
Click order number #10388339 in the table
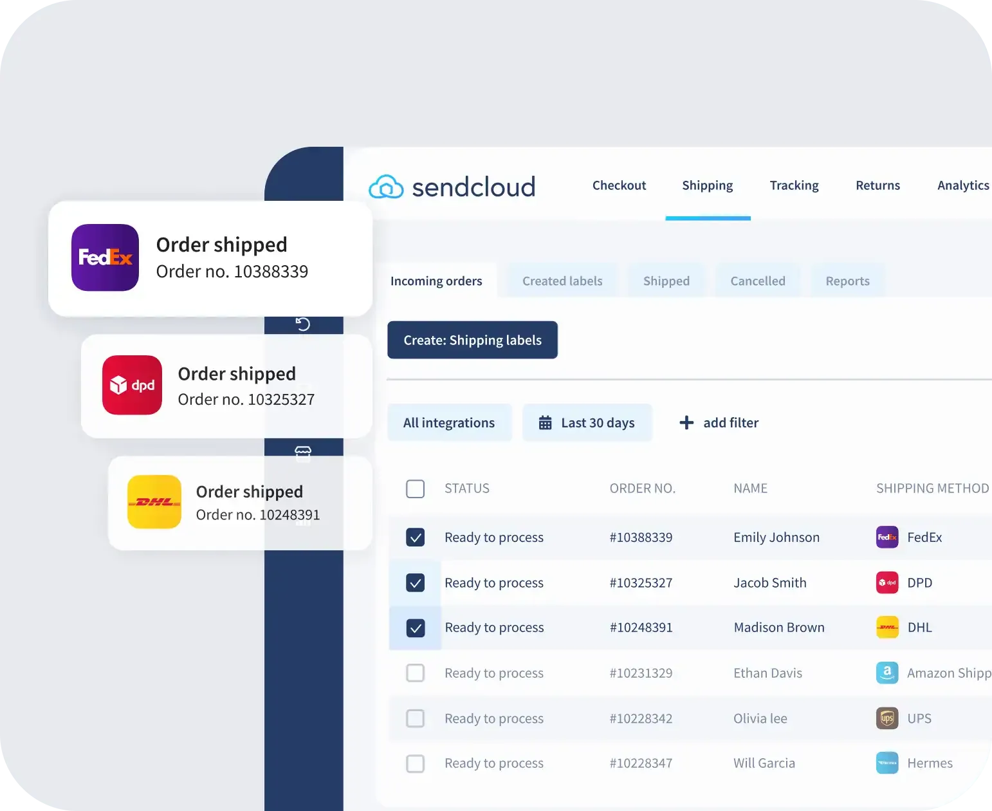(641, 537)
